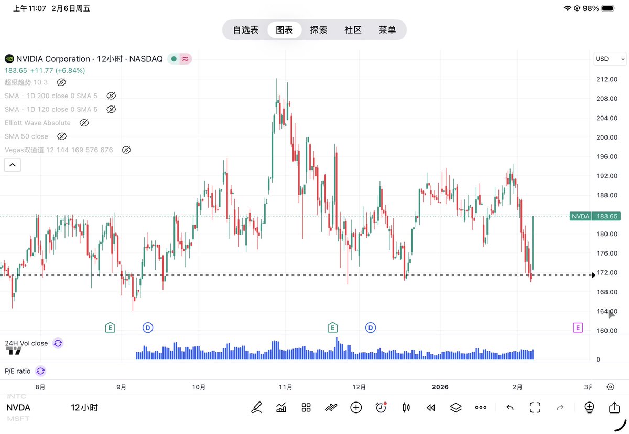Select the drawing pen tool
This screenshot has width=629, height=434.
256,407
